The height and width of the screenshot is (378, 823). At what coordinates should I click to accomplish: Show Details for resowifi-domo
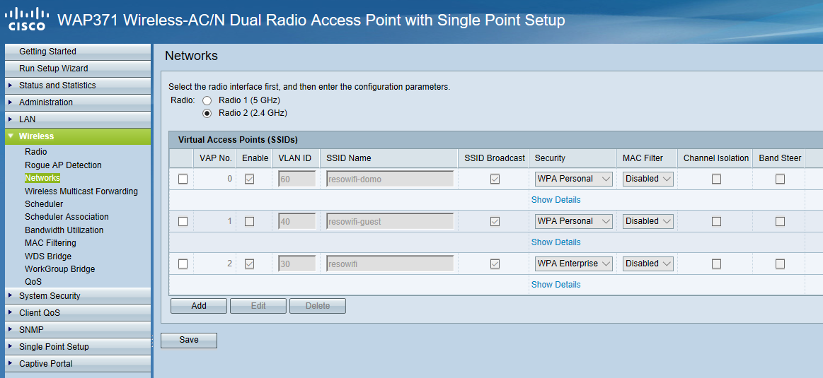[x=556, y=200]
